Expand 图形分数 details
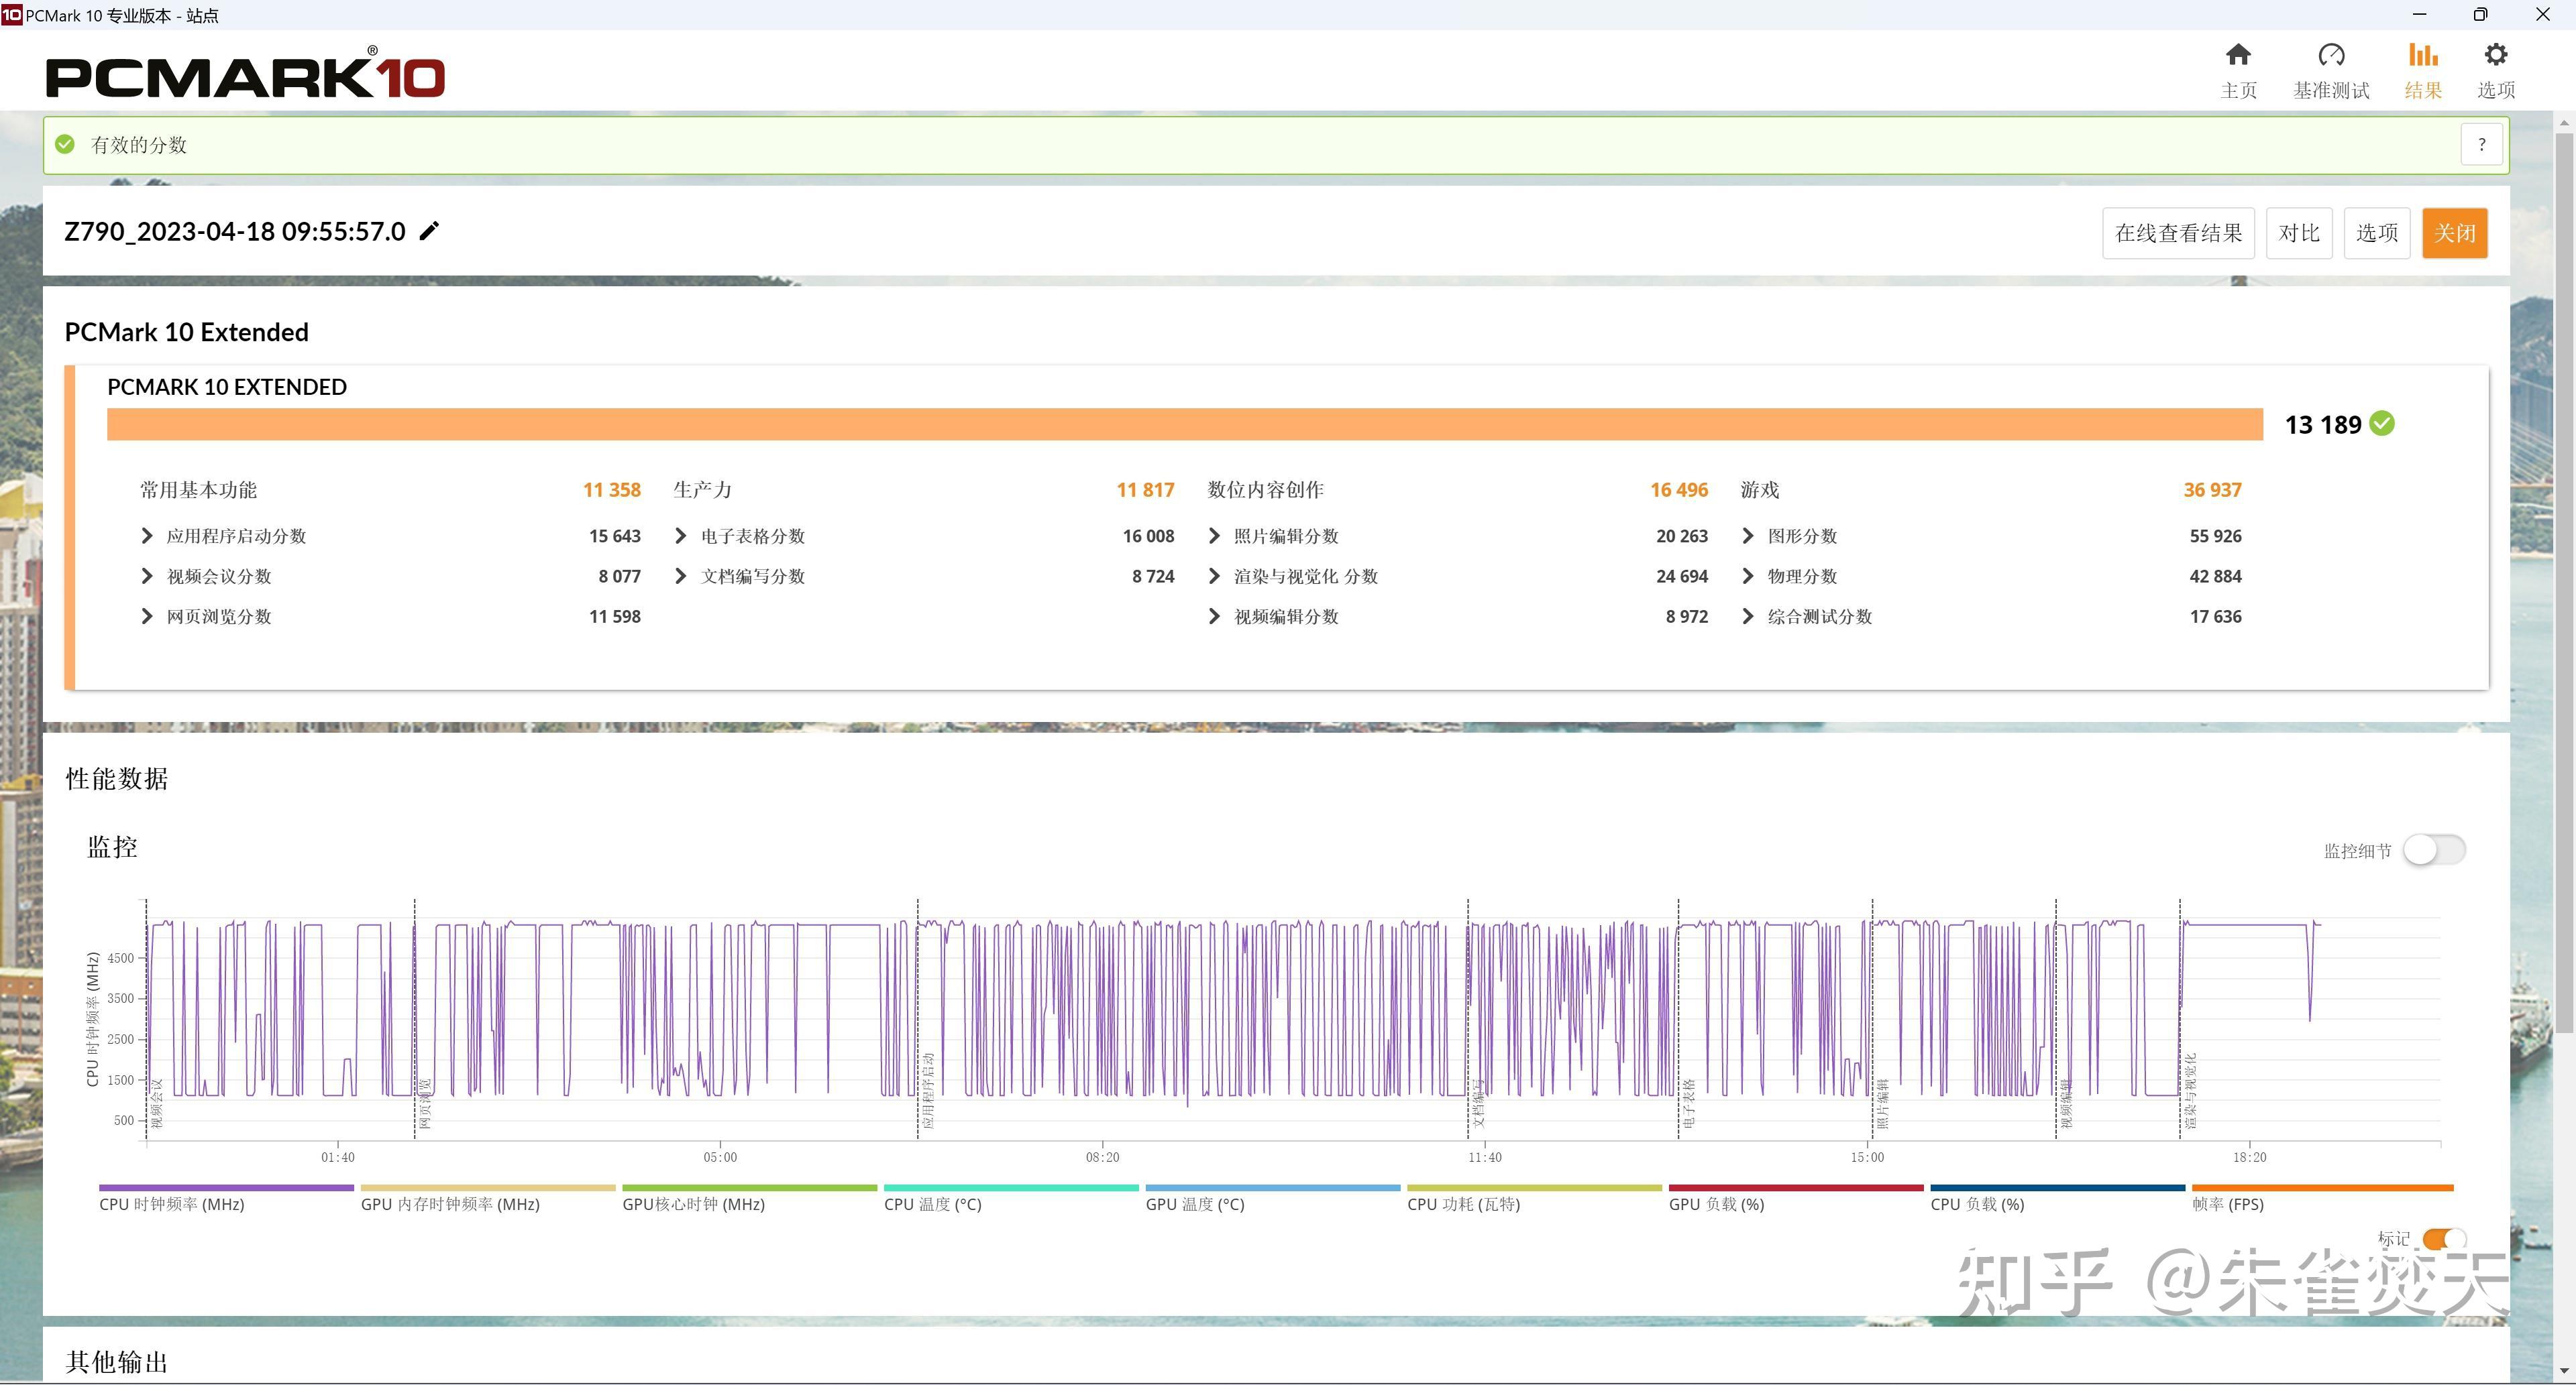The height and width of the screenshot is (1385, 2576). click(1748, 536)
